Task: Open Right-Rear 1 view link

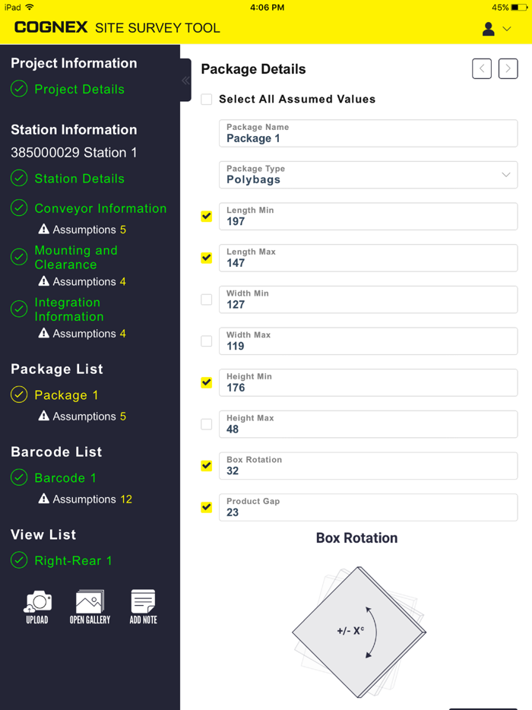Action: (73, 561)
